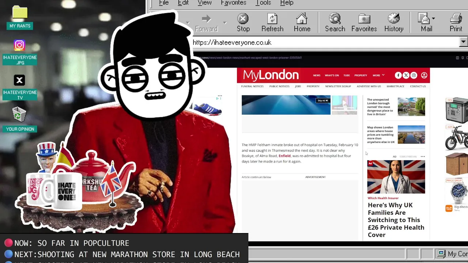Image resolution: width=468 pixels, height=263 pixels.
Task: Click the Search toolbar icon
Action: (335, 23)
